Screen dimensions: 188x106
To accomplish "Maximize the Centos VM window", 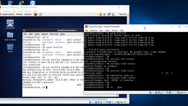I will 179,26.
